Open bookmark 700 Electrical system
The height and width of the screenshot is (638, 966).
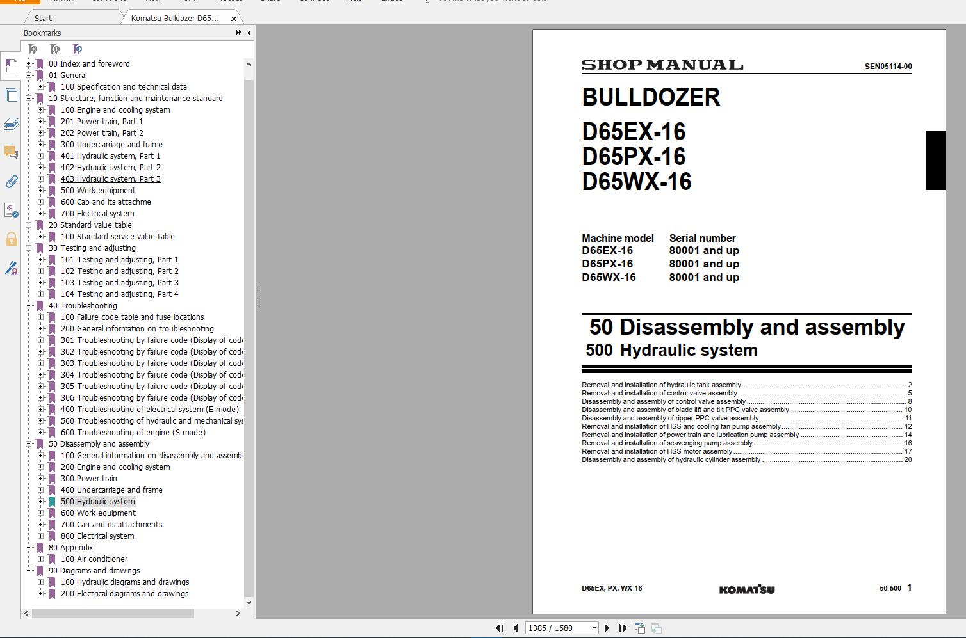point(97,214)
